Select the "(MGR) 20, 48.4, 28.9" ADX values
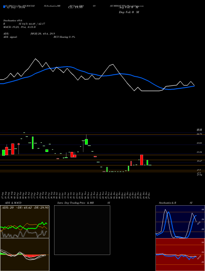The height and width of the screenshot is (271, 205). [43, 34]
